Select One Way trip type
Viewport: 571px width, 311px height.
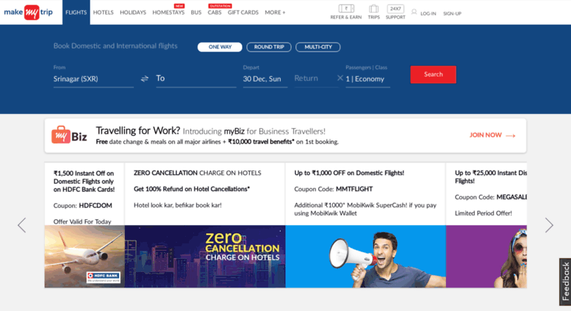click(x=220, y=47)
